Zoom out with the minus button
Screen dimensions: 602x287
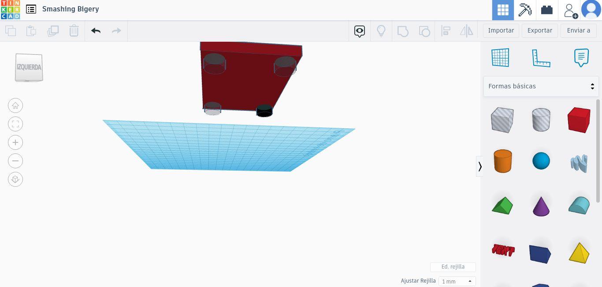coord(15,161)
